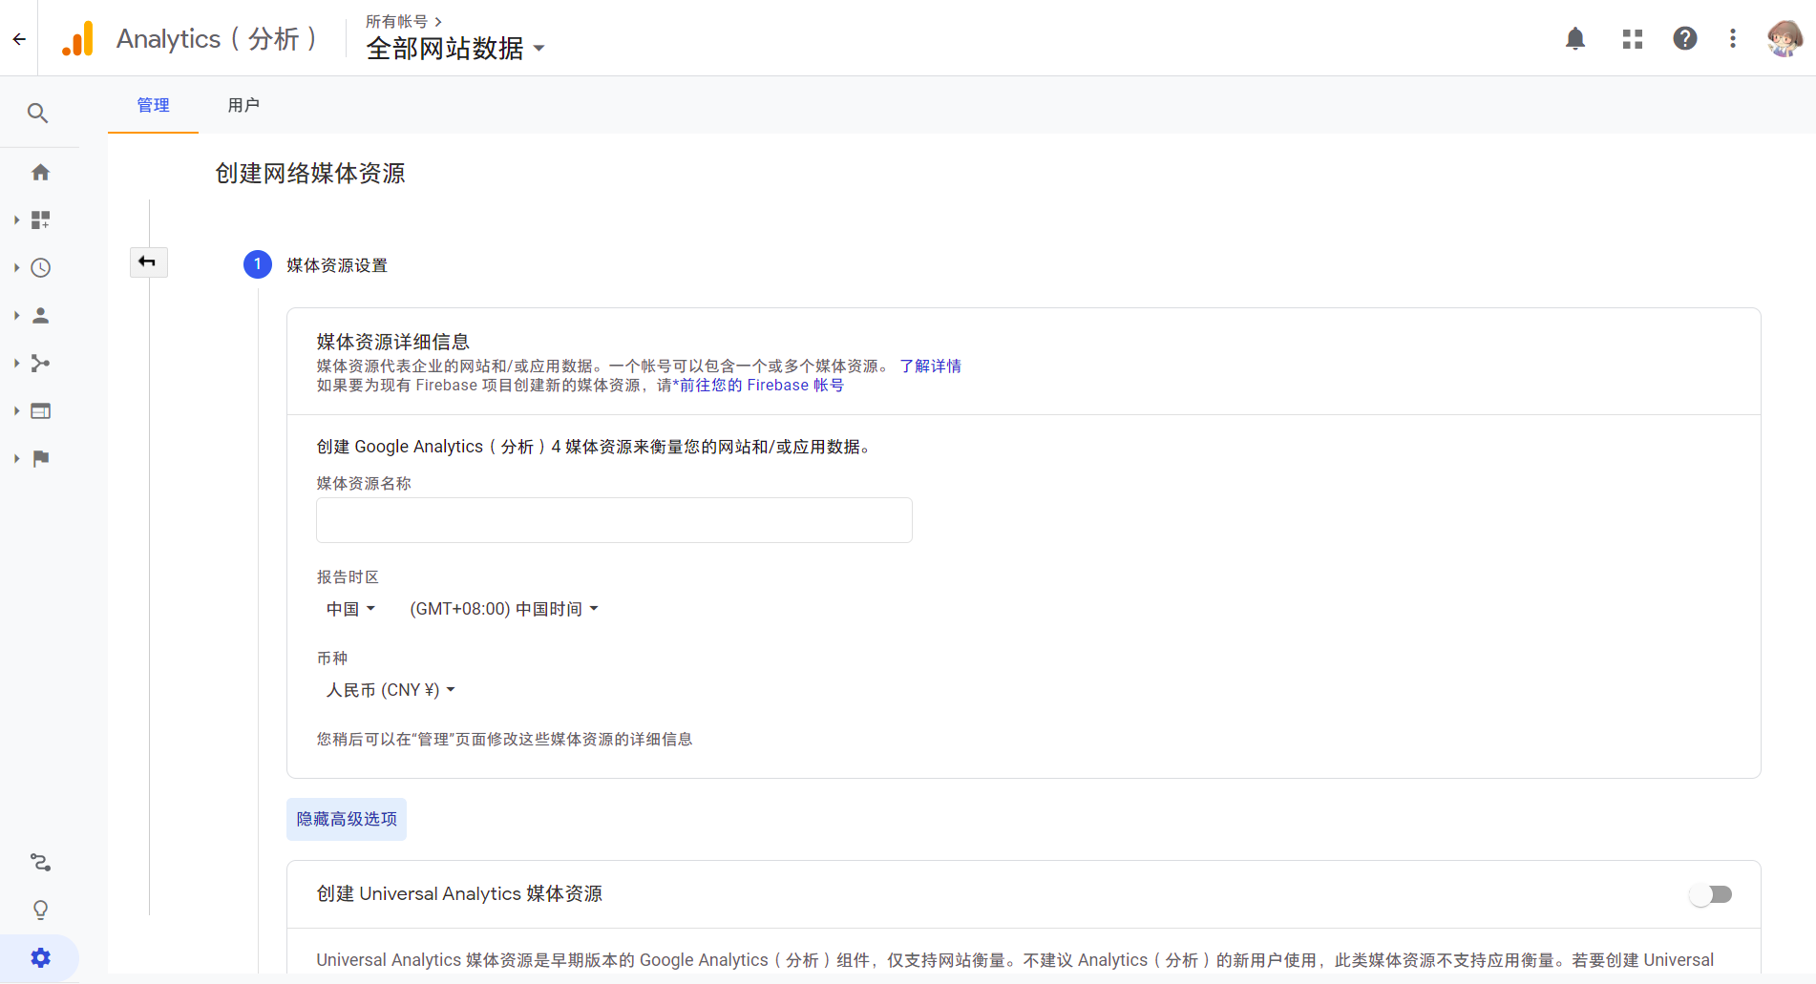This screenshot has width=1816, height=984.
Task: Open Google Analytics logo home
Action: click(78, 39)
